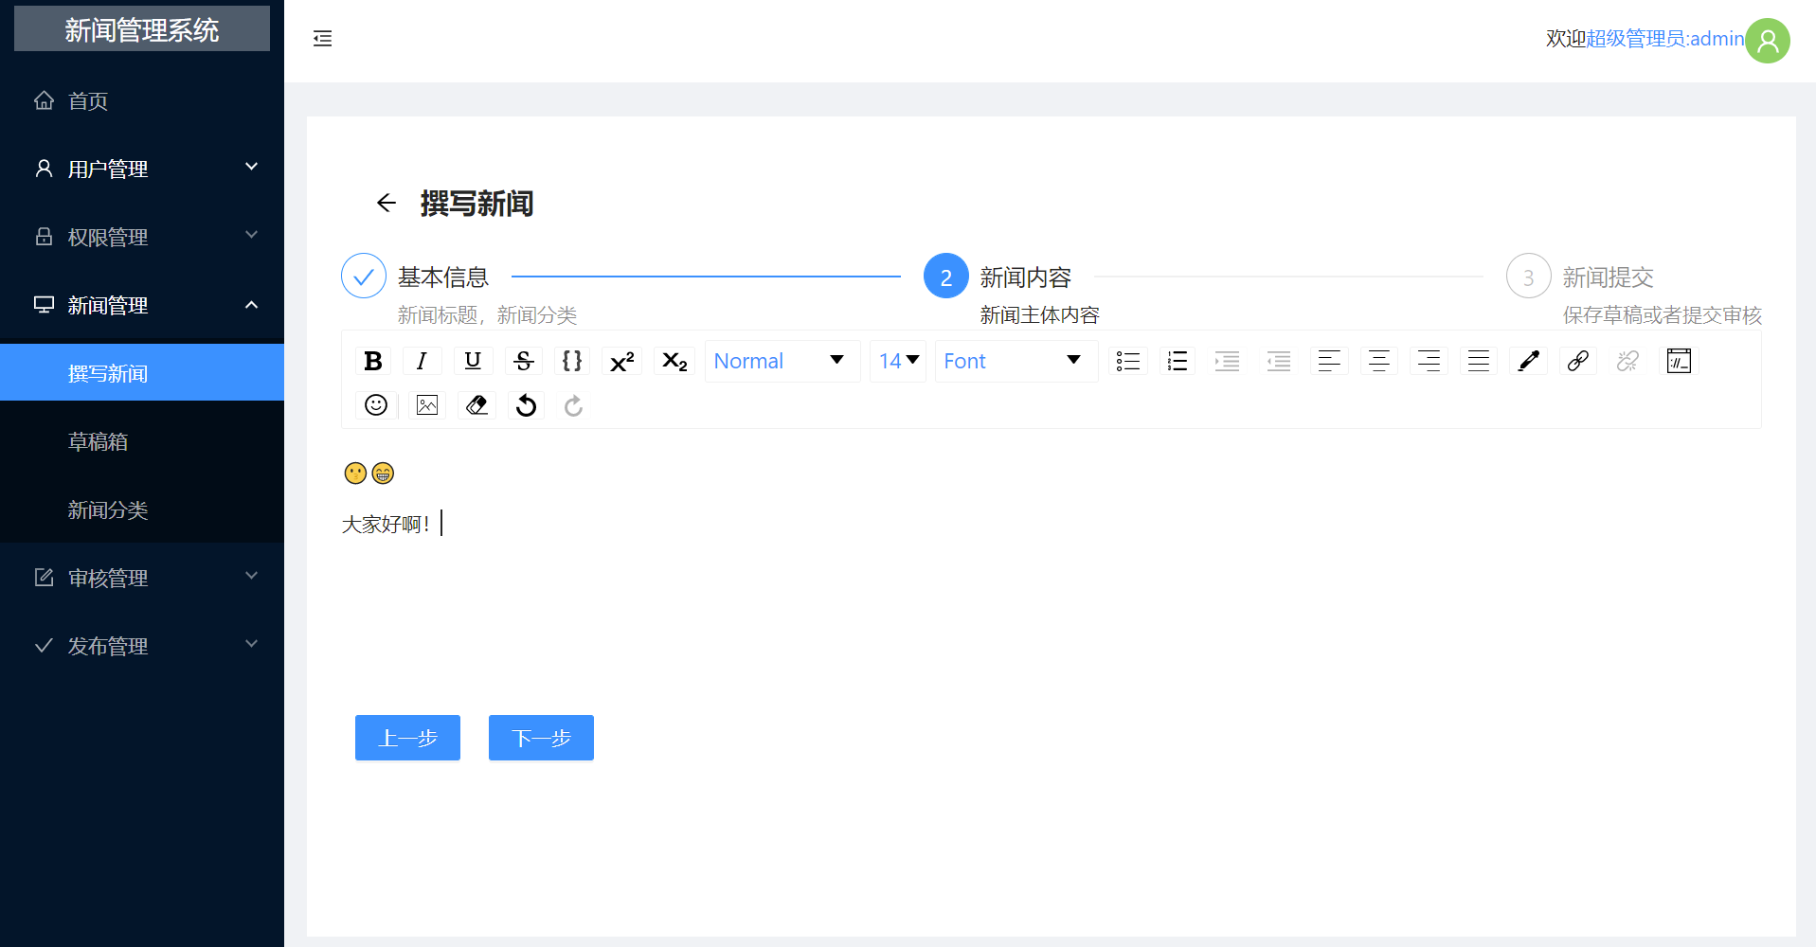
Task: Toggle underline formatting
Action: tap(473, 361)
